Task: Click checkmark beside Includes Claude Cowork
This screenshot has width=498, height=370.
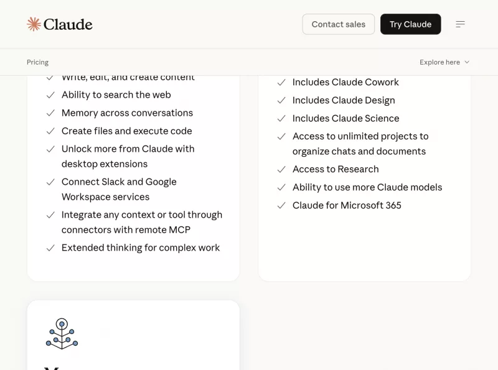Action: click(281, 83)
